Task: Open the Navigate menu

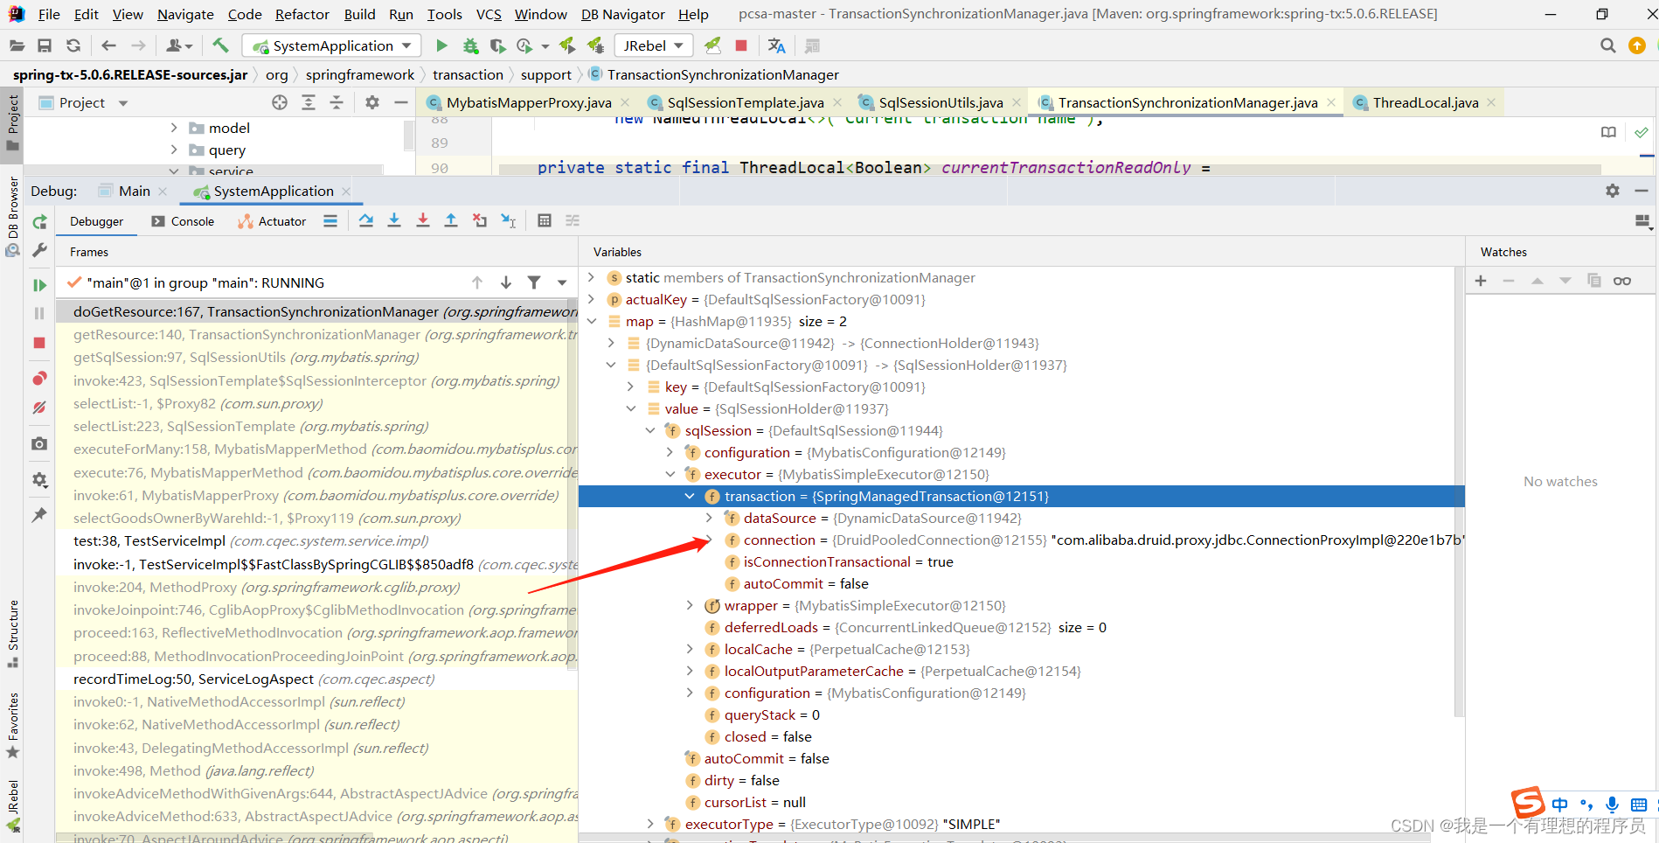Action: coord(185,14)
